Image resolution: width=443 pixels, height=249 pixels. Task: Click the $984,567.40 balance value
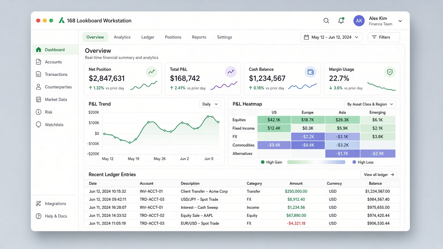[378, 199]
